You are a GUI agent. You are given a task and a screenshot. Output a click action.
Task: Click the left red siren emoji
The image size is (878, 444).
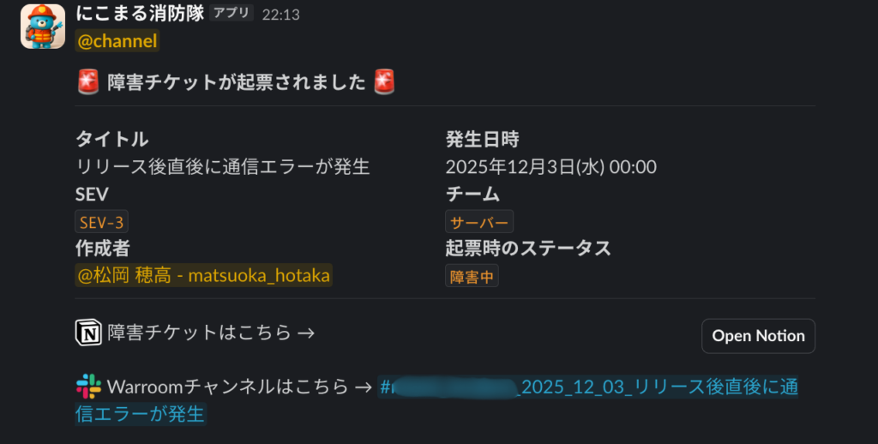click(x=88, y=82)
